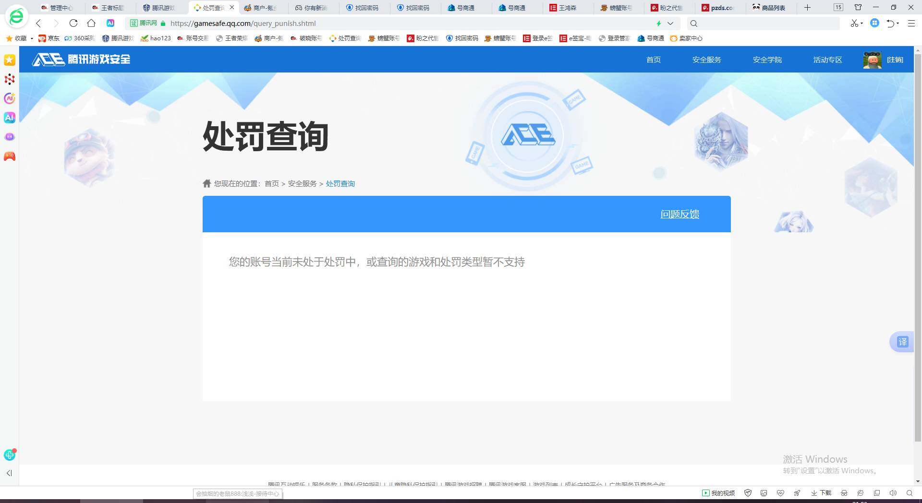The image size is (922, 503).
Task: Open the AI assistant next to home button
Action: [110, 23]
